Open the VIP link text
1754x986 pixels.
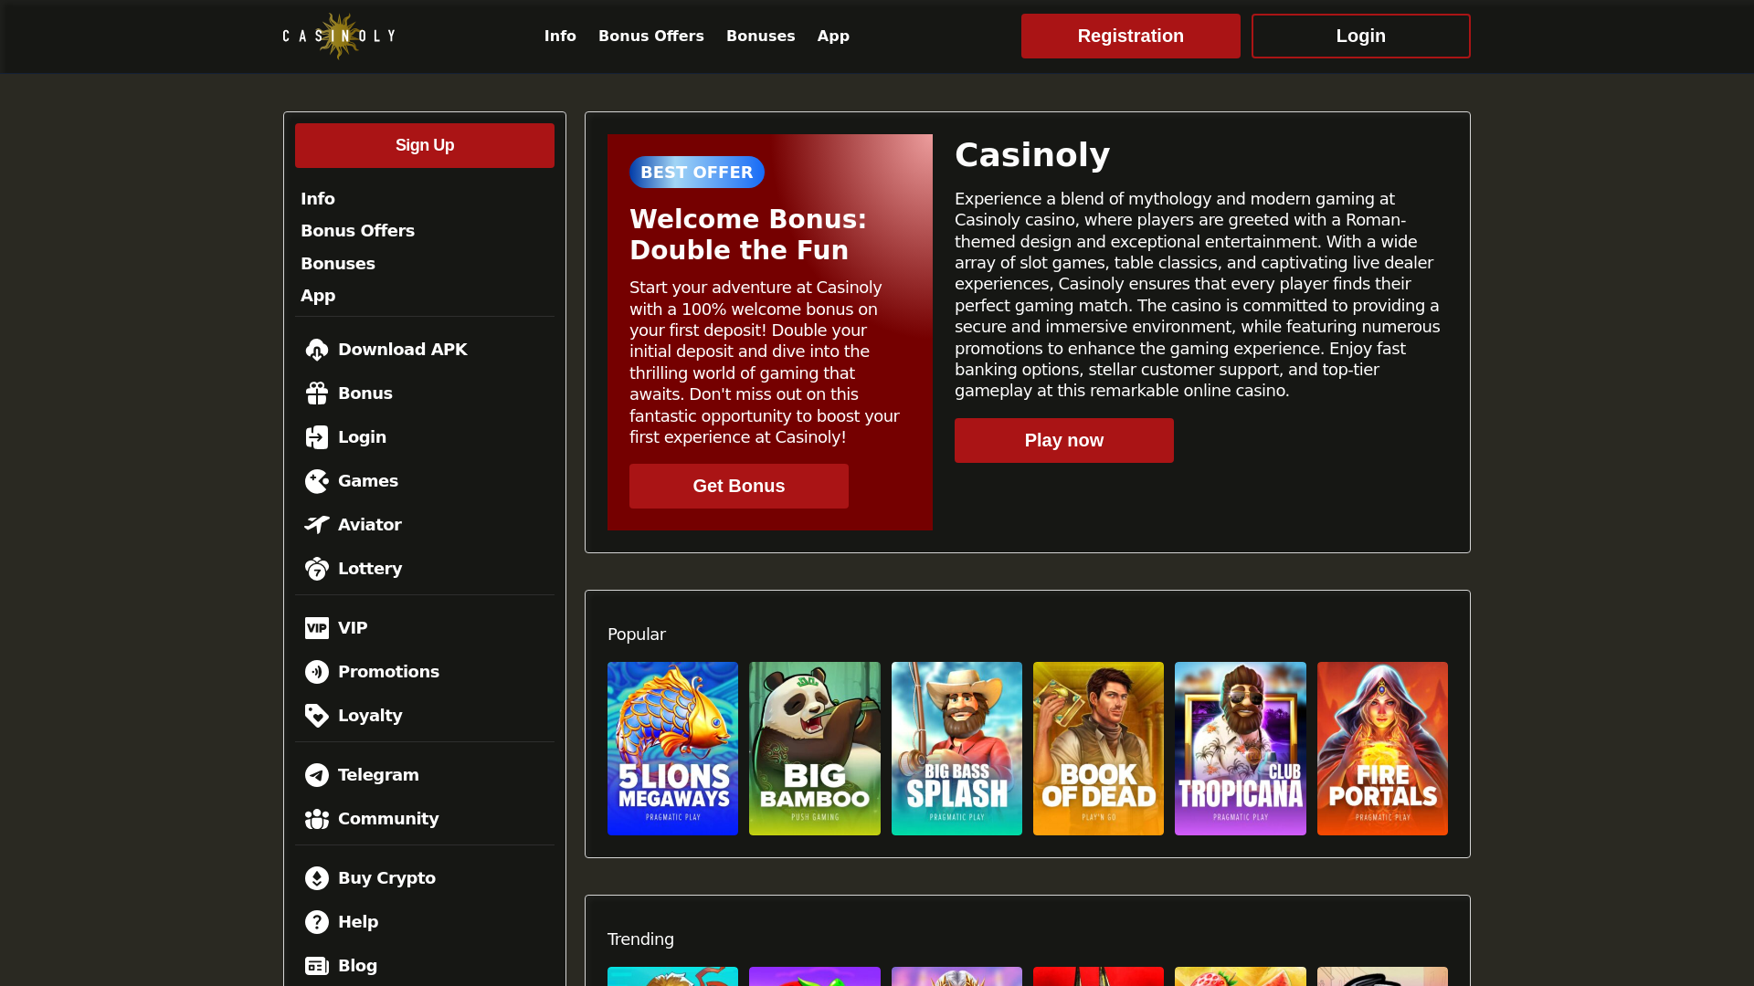(353, 628)
